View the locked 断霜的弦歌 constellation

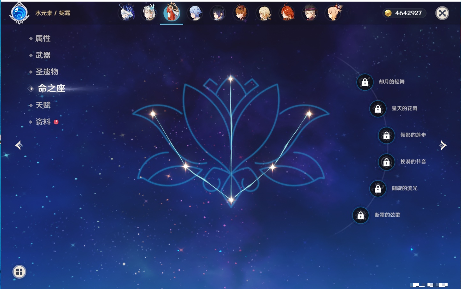(361, 215)
